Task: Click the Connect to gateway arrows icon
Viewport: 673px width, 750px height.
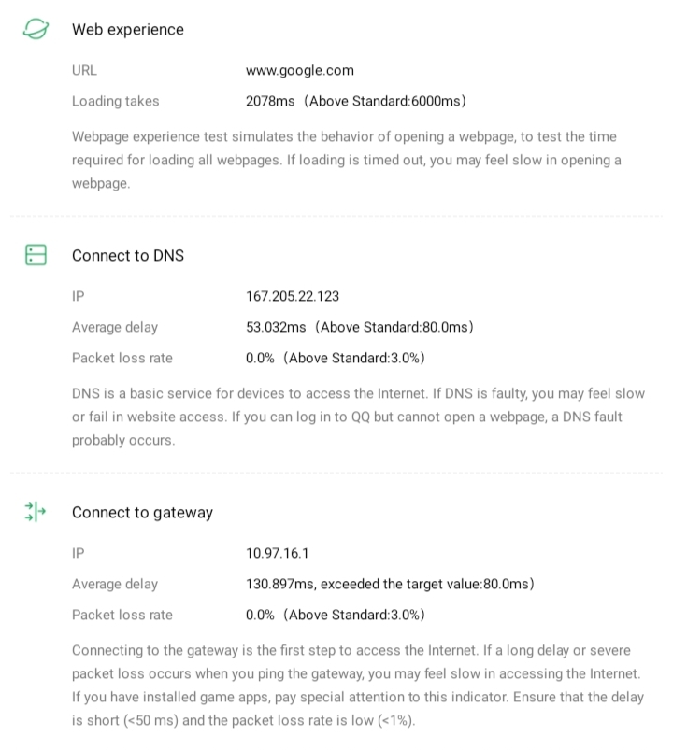Action: [36, 512]
